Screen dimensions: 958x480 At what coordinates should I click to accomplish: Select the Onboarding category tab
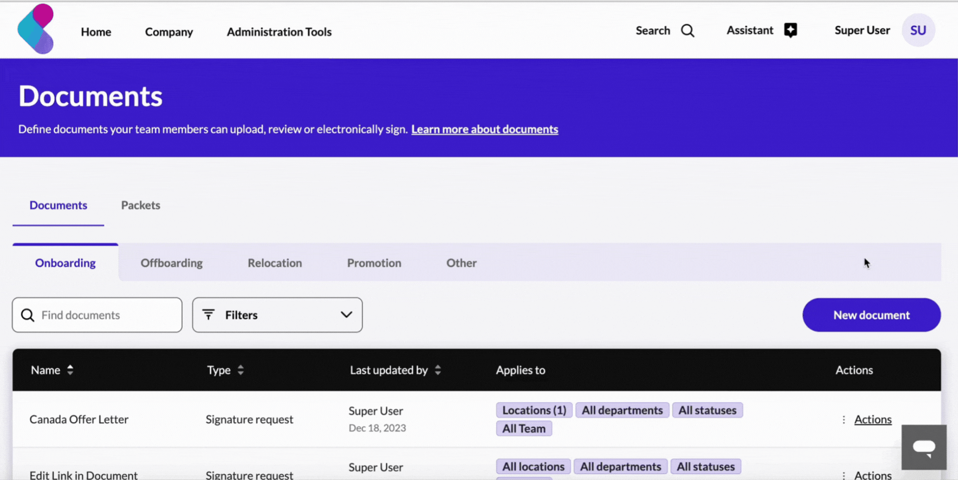pos(65,263)
